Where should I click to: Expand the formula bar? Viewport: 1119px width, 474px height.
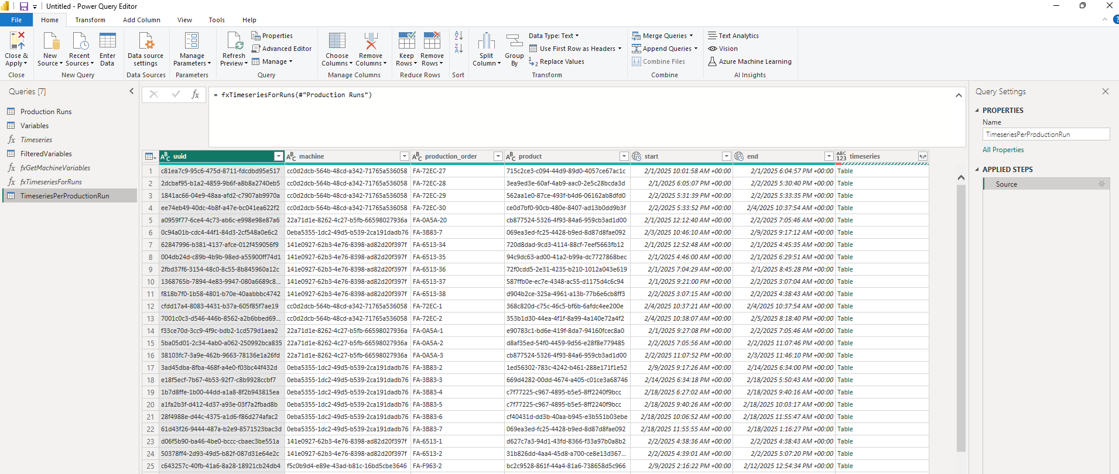pos(959,95)
